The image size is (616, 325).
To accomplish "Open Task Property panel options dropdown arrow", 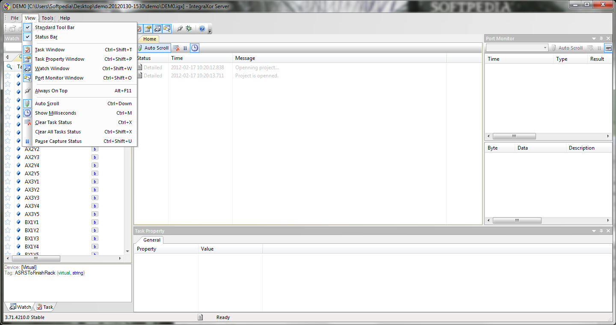I will pos(594,231).
